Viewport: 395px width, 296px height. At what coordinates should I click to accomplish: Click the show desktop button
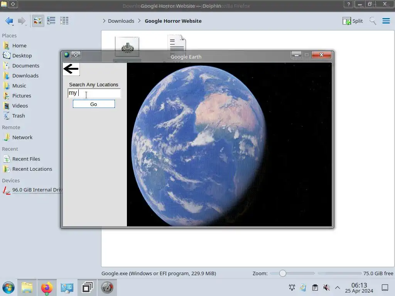(x=385, y=288)
